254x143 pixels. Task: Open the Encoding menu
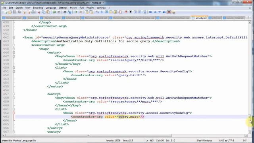[38, 8]
